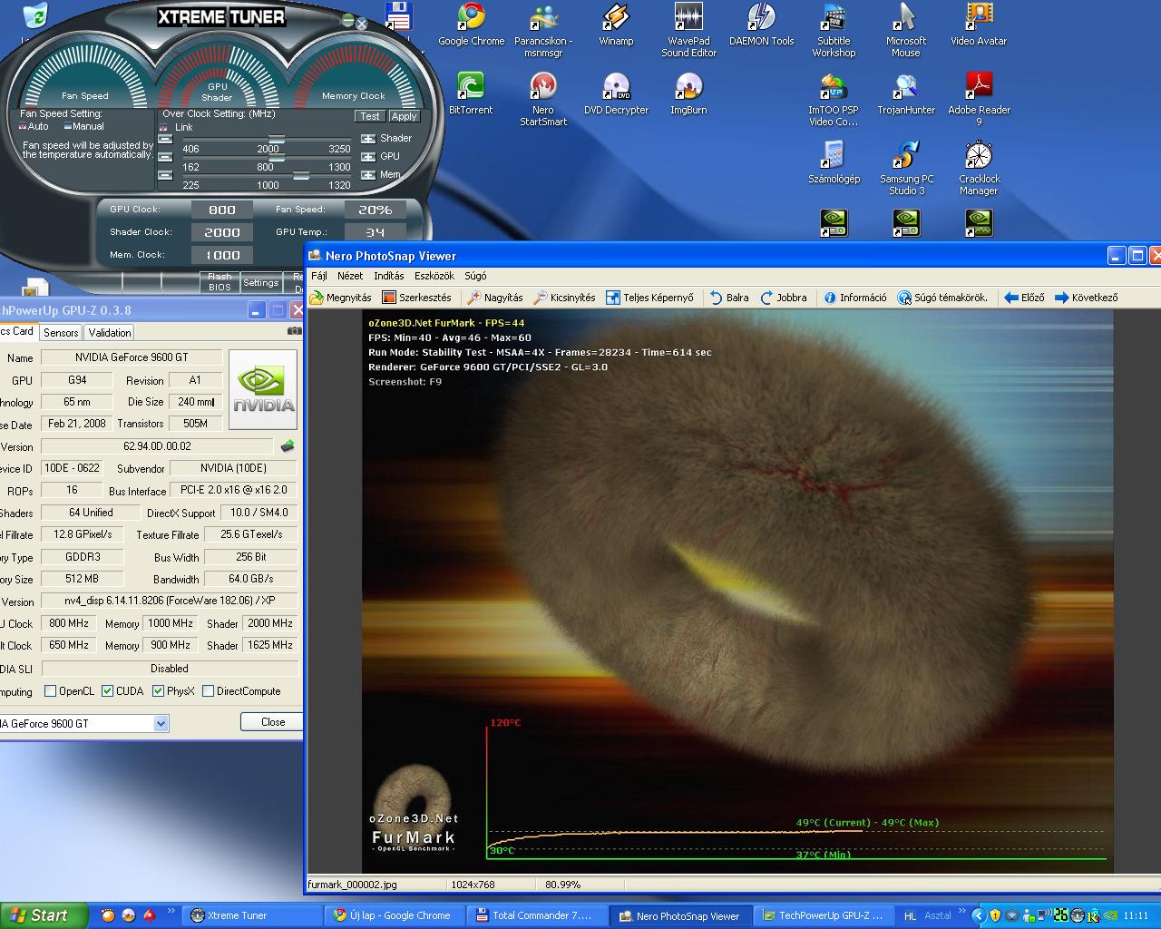Increase Mem clock with plus button
1161x929 pixels.
tap(368, 175)
